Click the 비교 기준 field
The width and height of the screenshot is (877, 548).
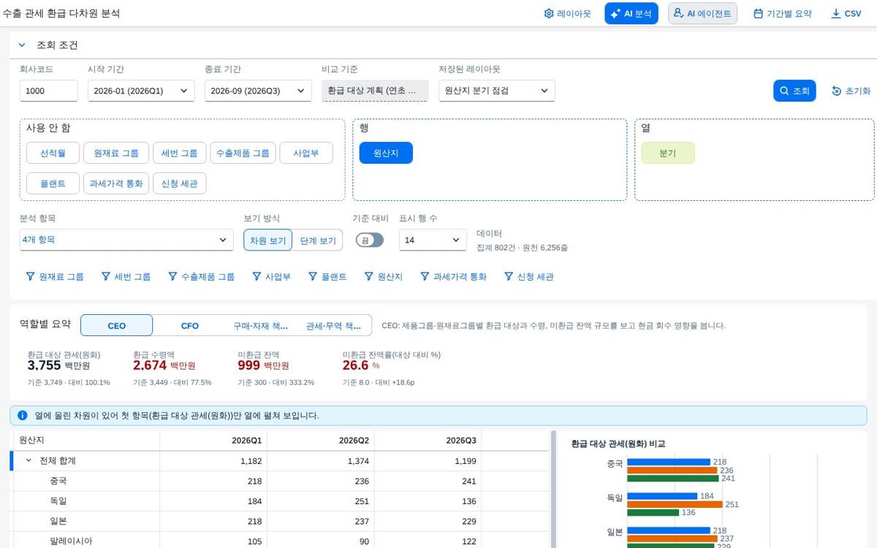coord(375,91)
